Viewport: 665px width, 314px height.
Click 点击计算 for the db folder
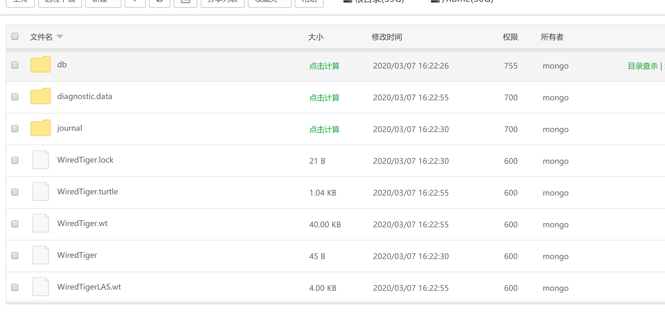(x=324, y=66)
